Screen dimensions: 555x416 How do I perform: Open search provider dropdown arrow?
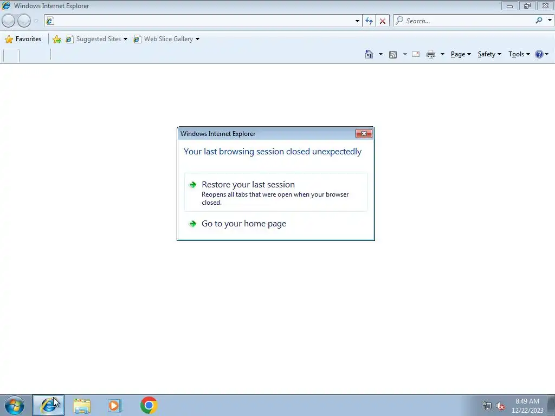550,21
